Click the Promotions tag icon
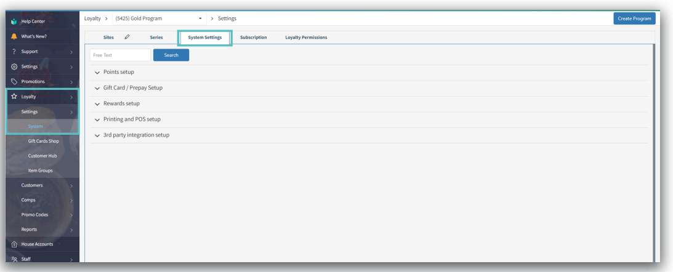 click(14, 81)
